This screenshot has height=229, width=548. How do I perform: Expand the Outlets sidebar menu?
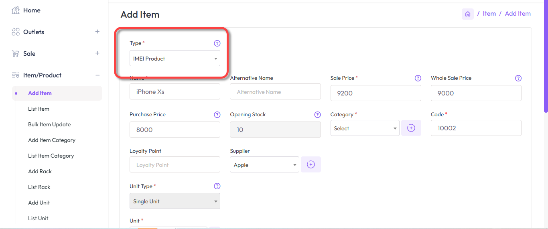97,32
